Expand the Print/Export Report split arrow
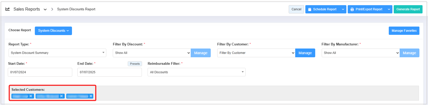The width and height of the screenshot is (428, 105). 389,9
